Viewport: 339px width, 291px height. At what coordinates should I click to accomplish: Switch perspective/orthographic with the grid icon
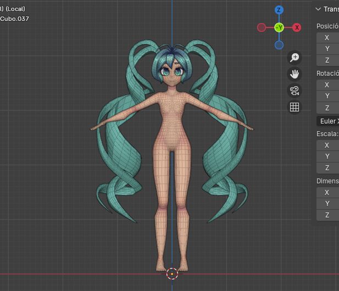coord(294,107)
